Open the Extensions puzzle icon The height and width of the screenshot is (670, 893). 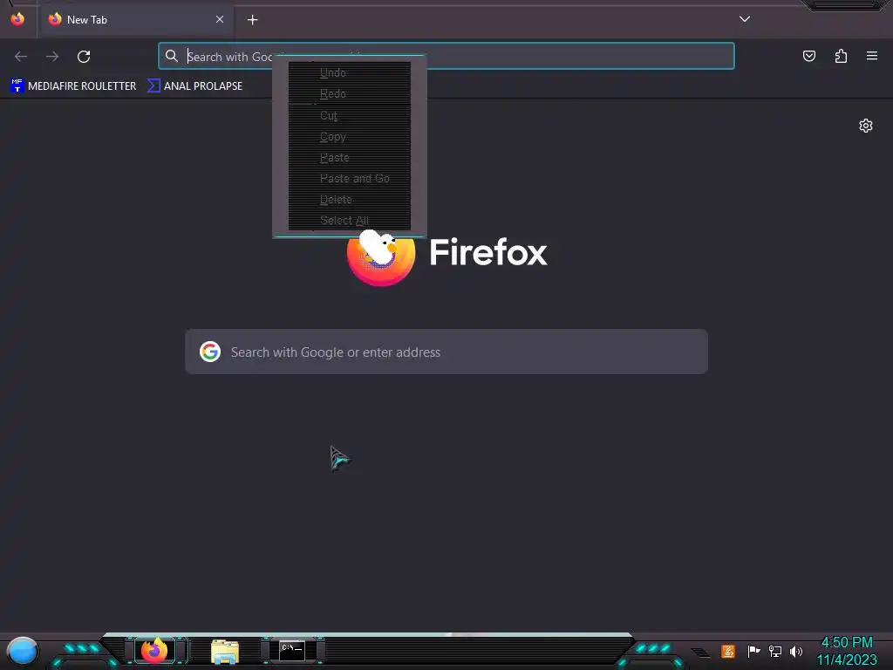[841, 56]
